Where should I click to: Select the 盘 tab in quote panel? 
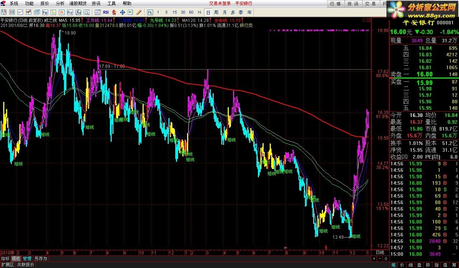point(419,265)
